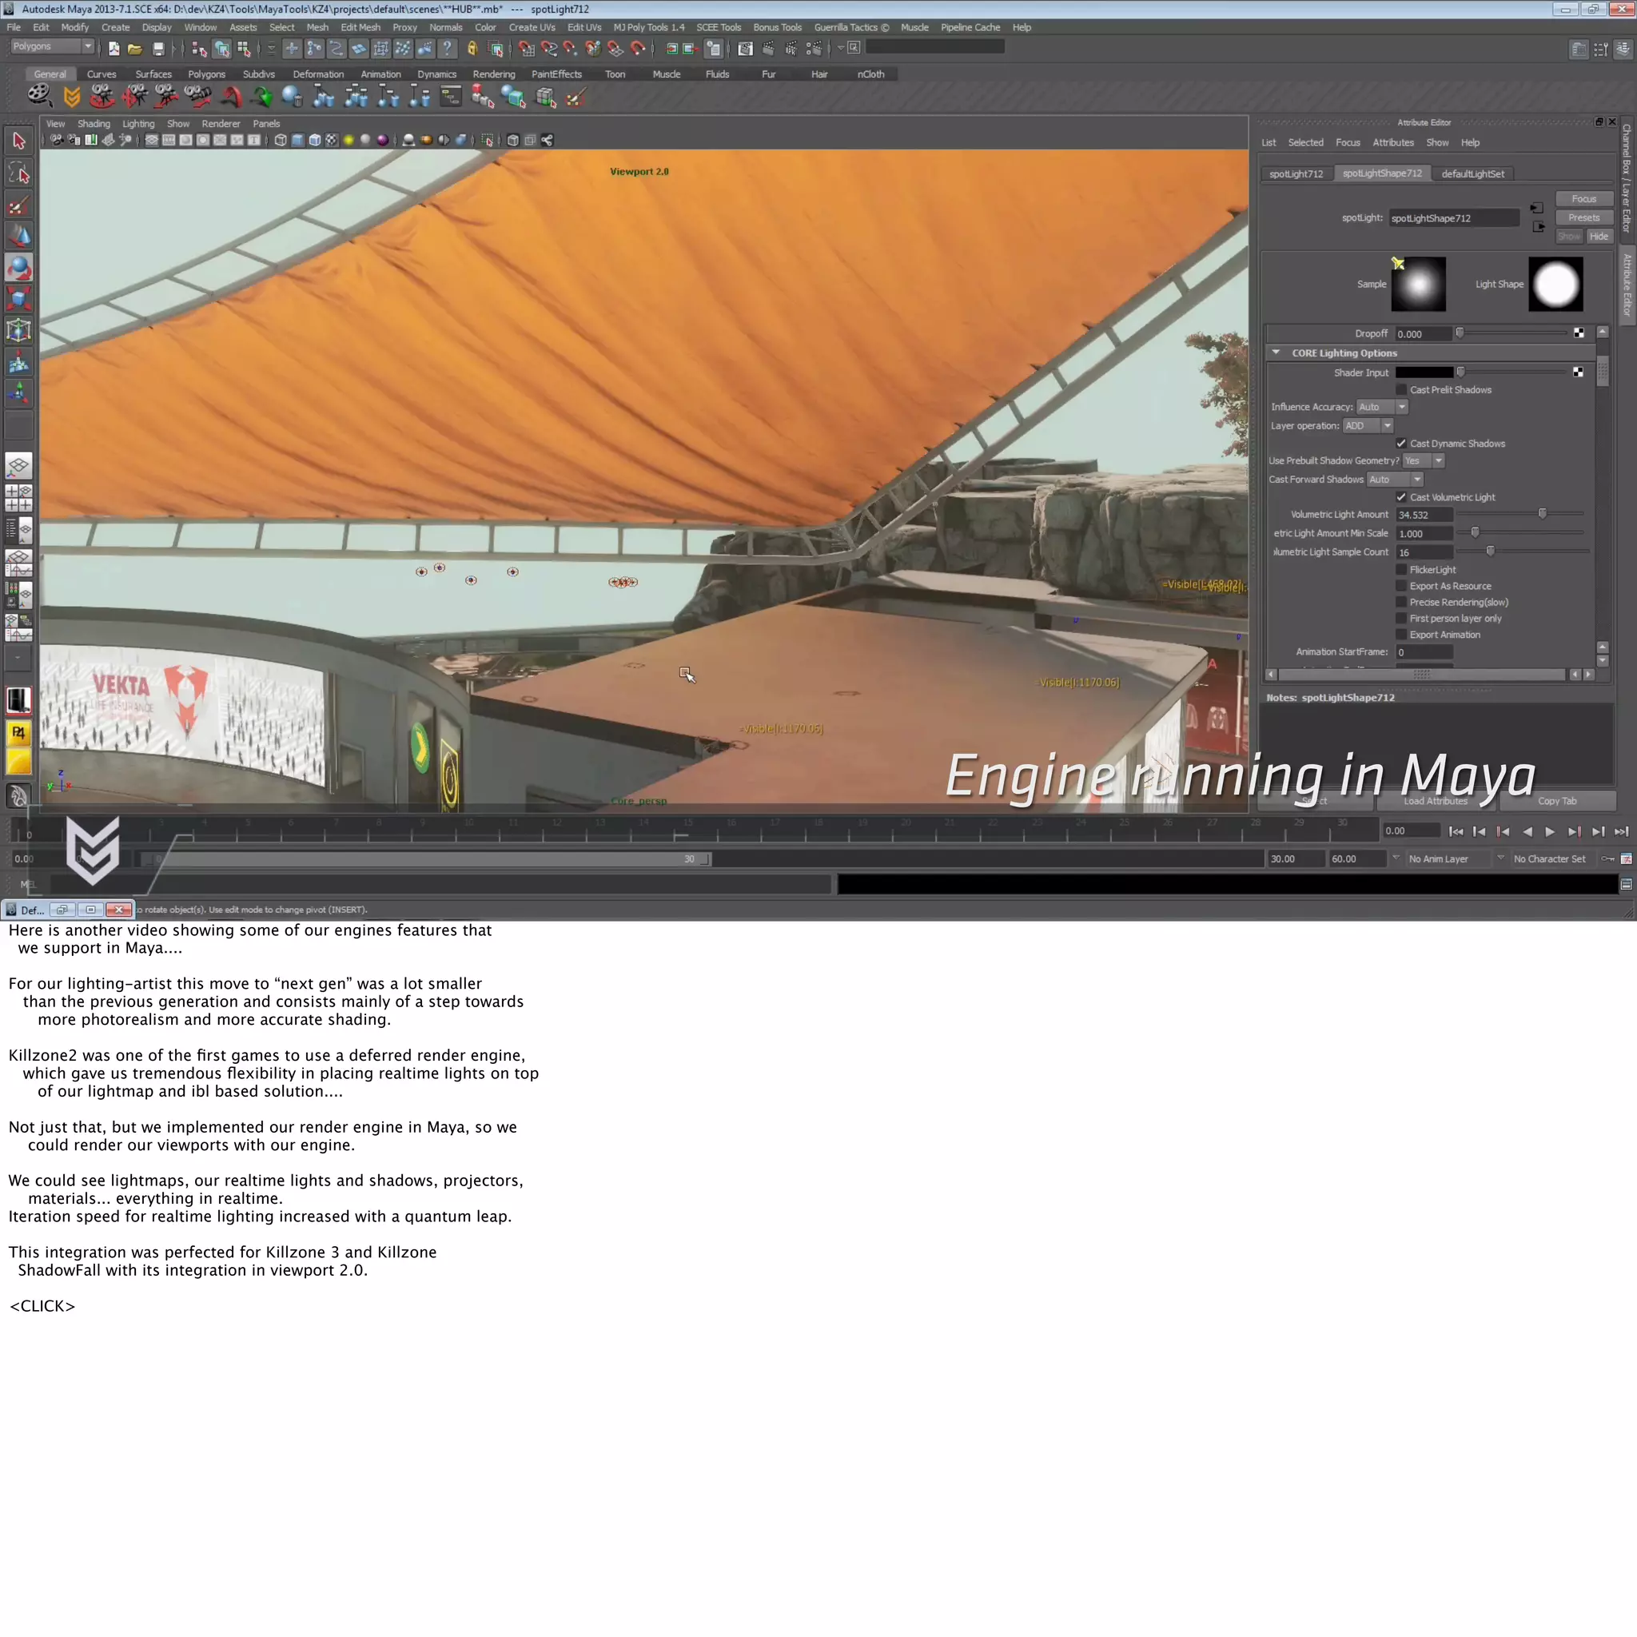Viewport: 1637px width, 1637px height.
Task: Switch to the spotLight712 attribute tab
Action: (x=1296, y=173)
